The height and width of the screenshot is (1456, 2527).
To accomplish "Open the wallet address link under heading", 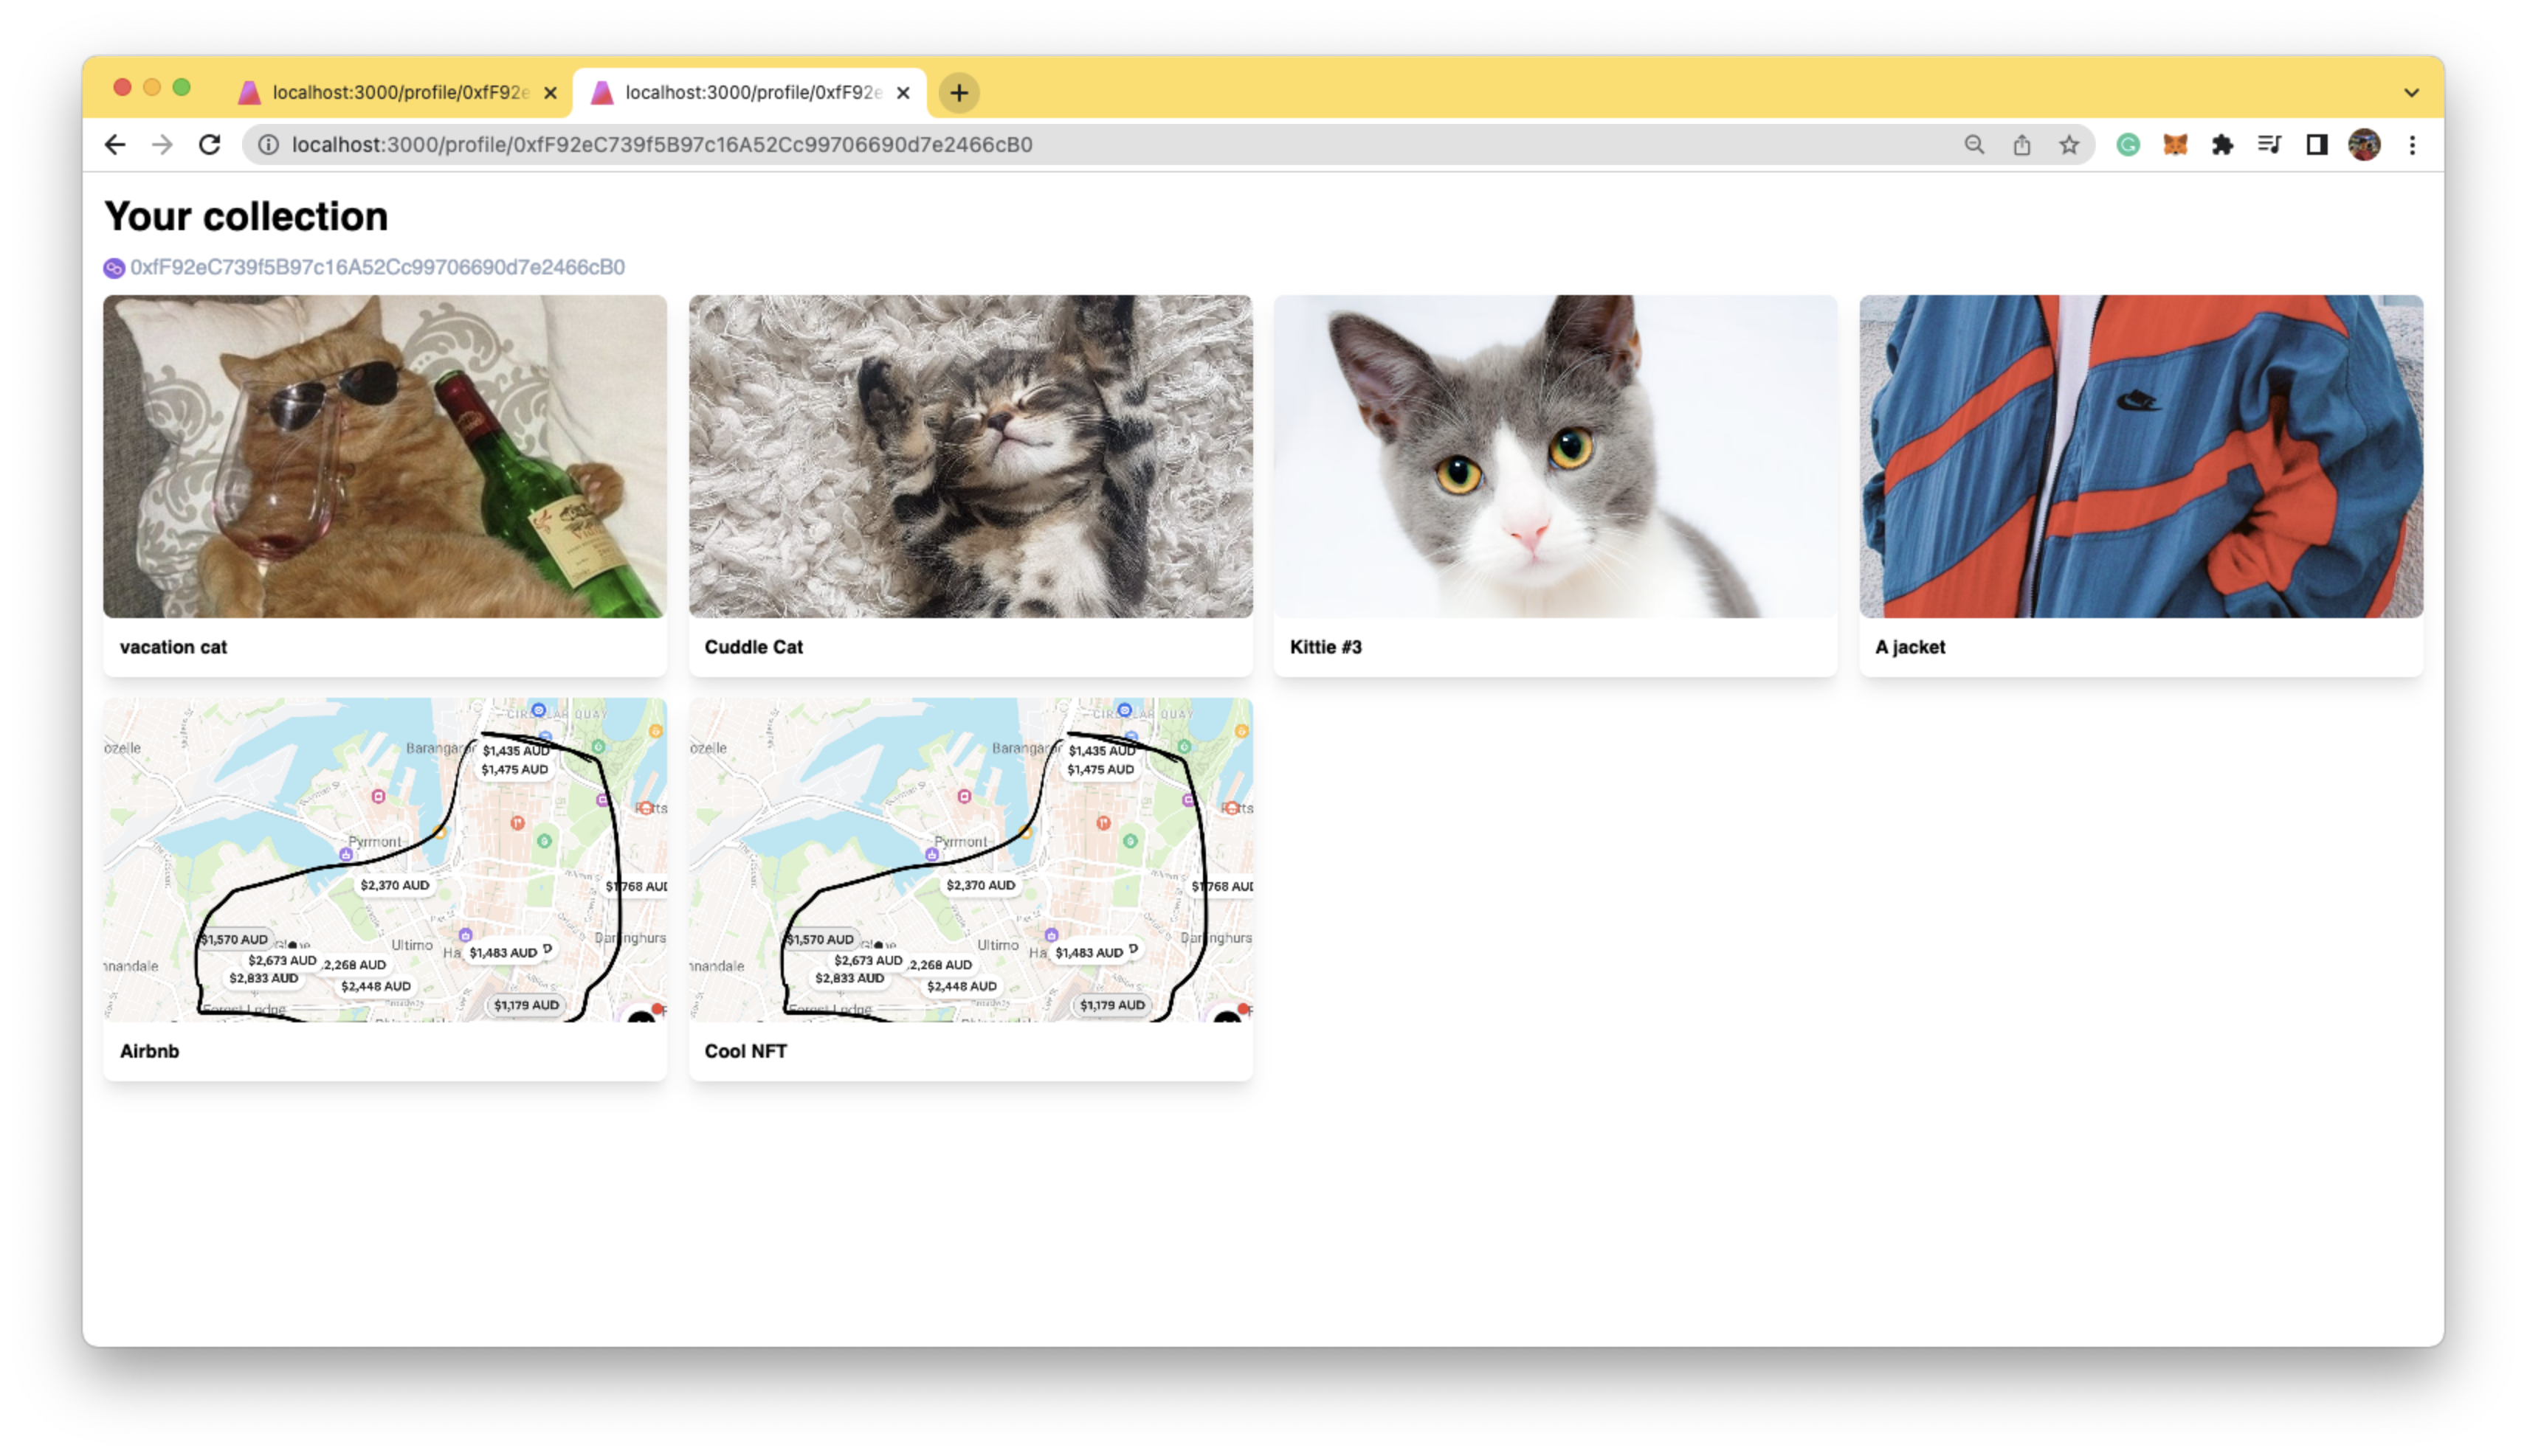I will click(x=377, y=267).
